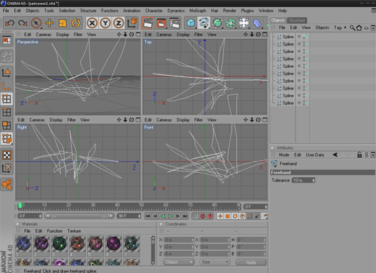
Task: Select the Rotate tool
Action: click(76, 23)
